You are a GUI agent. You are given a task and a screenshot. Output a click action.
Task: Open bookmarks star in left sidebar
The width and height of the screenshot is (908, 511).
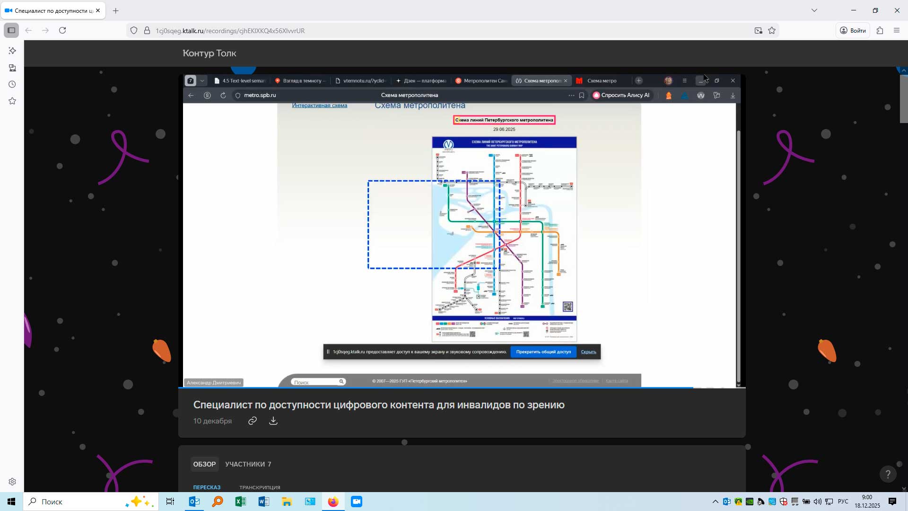coord(12,101)
